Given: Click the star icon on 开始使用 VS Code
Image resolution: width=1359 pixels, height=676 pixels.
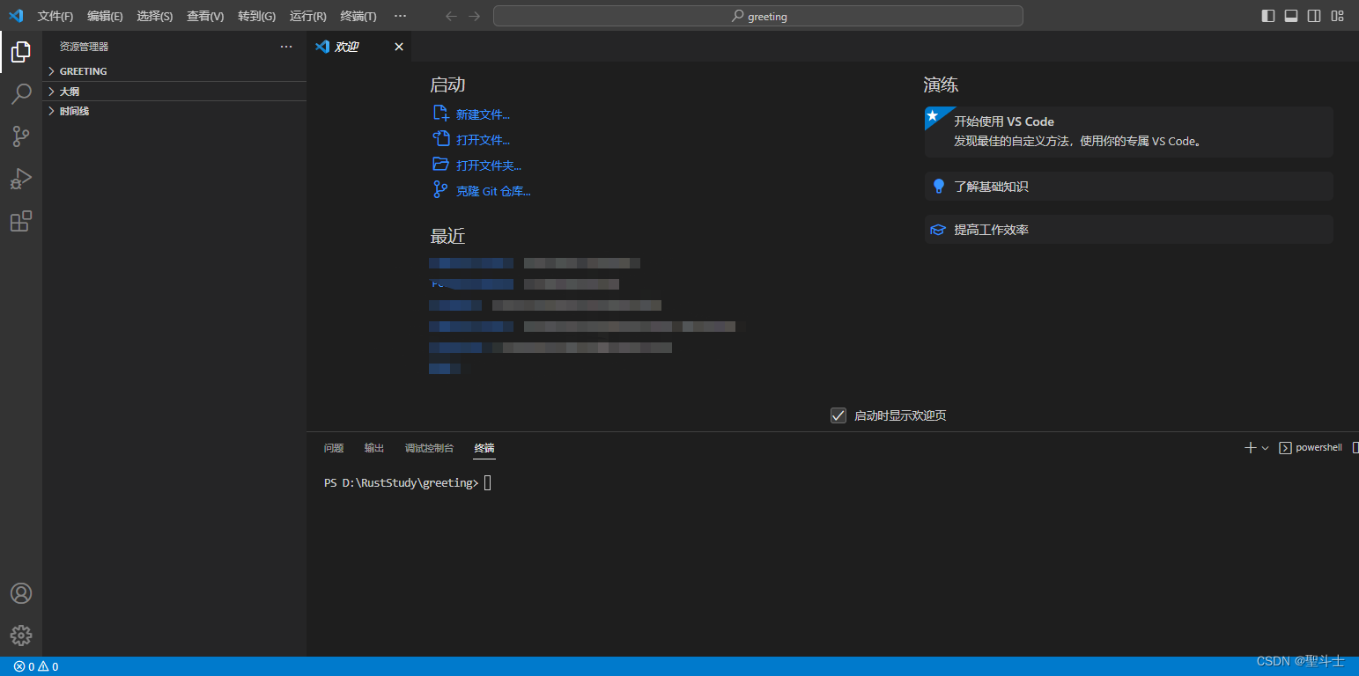Looking at the screenshot, I should [x=933, y=115].
